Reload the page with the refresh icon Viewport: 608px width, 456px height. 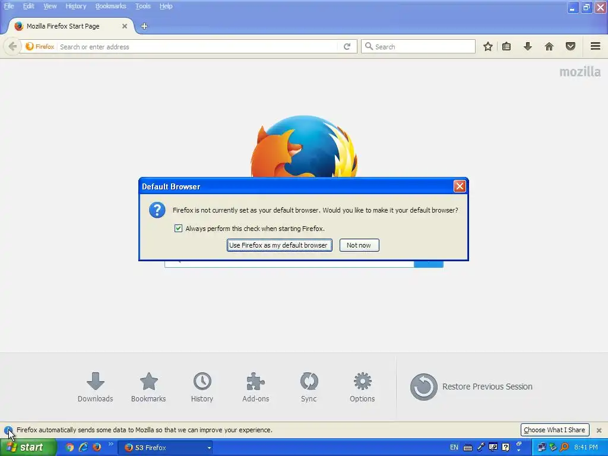347,46
